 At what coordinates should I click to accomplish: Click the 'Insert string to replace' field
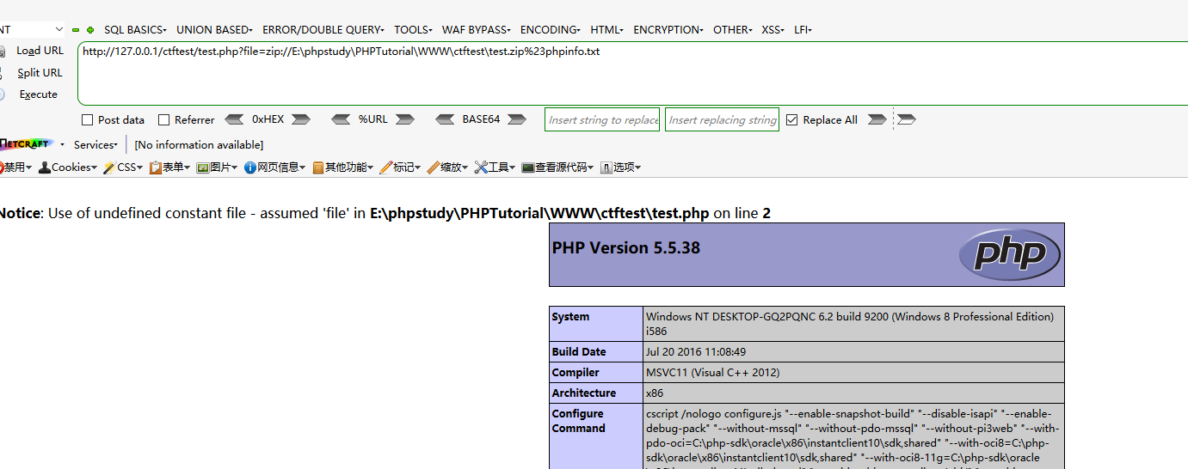[603, 120]
